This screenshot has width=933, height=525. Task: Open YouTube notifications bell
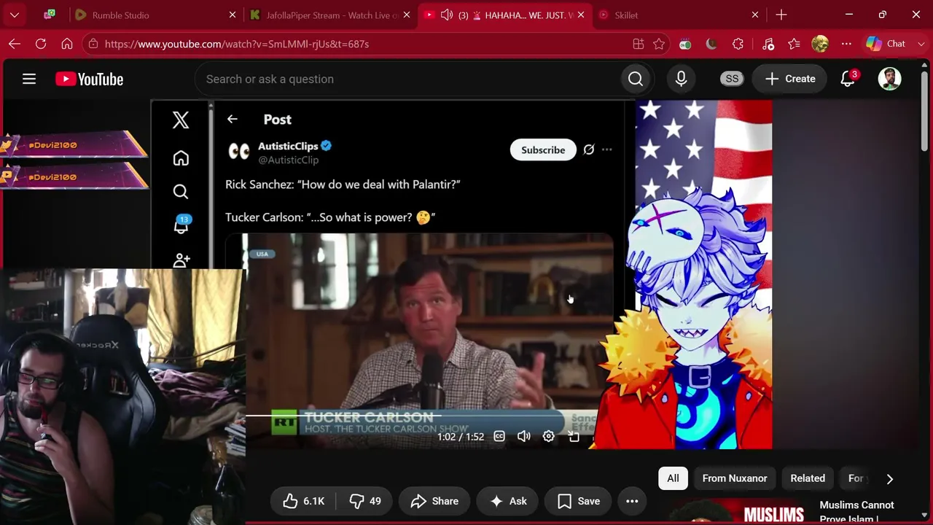coord(848,79)
